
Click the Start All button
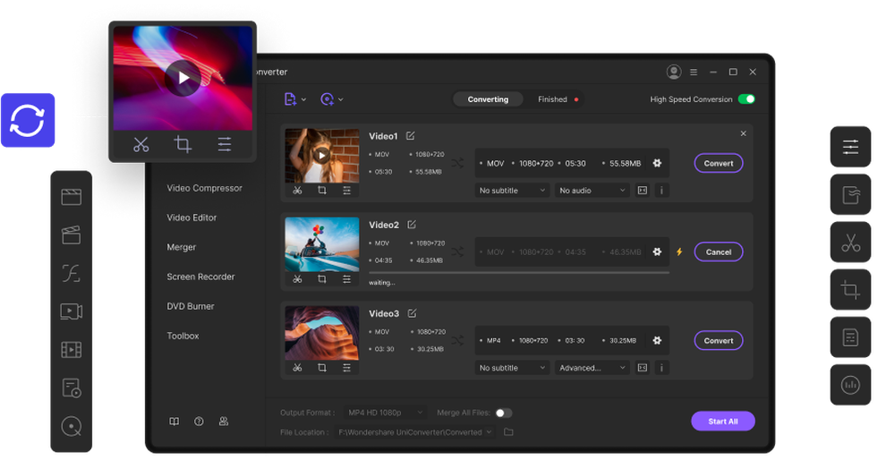coord(723,421)
